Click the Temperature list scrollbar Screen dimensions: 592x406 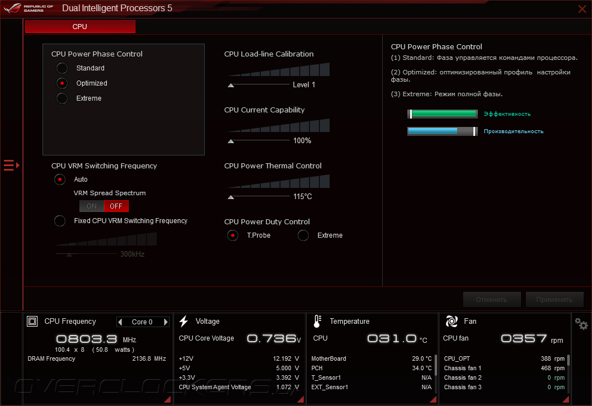(x=436, y=365)
